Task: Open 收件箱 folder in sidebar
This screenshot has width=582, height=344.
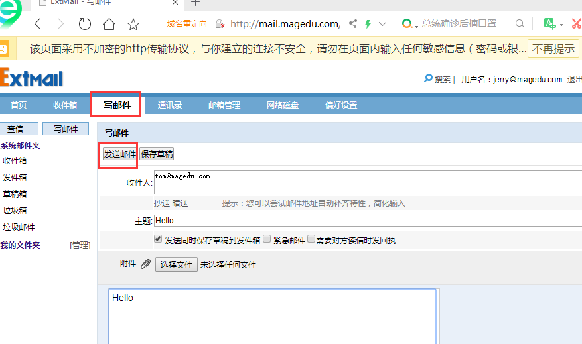Action: 15,161
